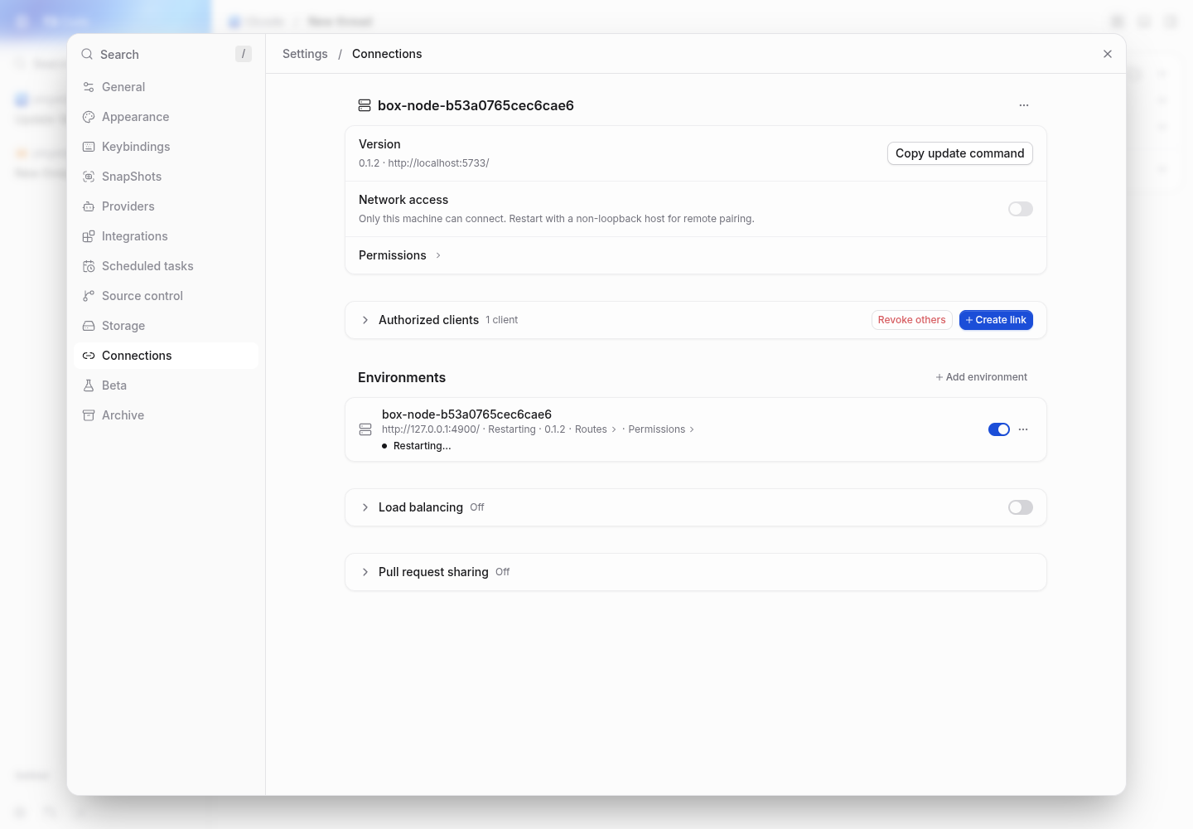Screen dimensions: 1193x829
Task: Click Copy update command button
Action: tap(960, 153)
